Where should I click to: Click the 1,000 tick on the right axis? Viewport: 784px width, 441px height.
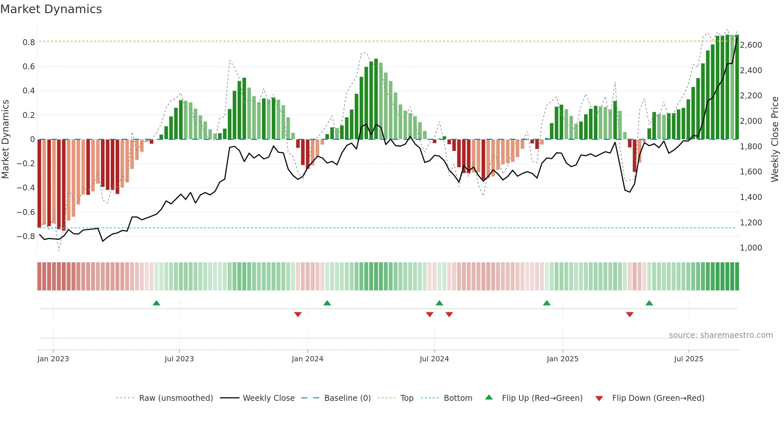(751, 248)
